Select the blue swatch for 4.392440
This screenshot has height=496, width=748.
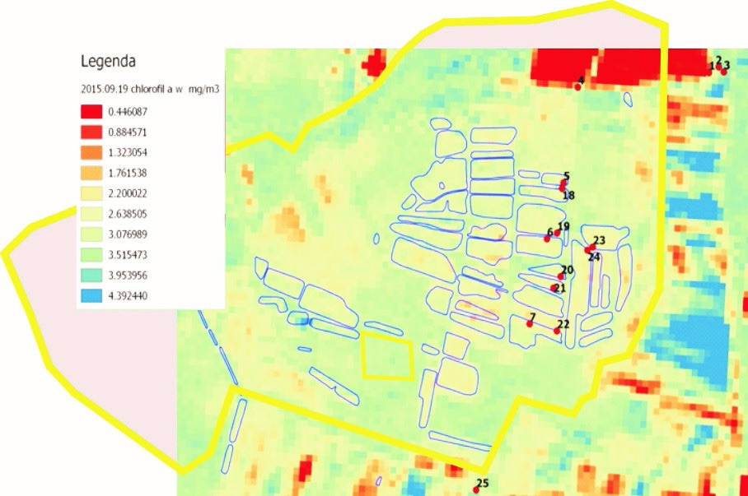coord(91,296)
